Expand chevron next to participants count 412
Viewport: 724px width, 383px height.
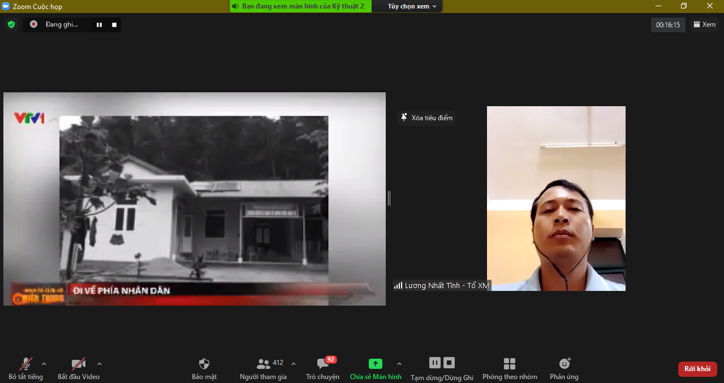[x=293, y=364]
